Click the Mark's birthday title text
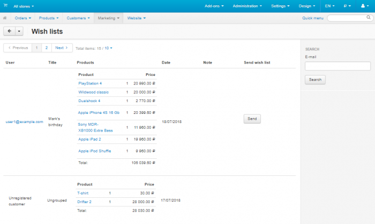The height and width of the screenshot is (224, 375). point(55,122)
